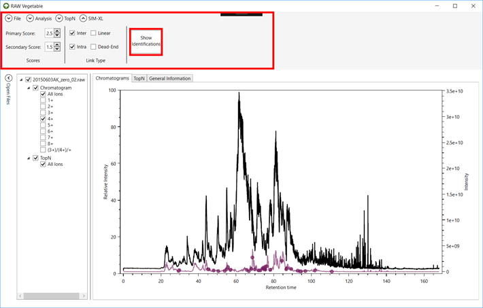The height and width of the screenshot is (308, 483).
Task: Switch to the TopN tab
Action: pos(139,79)
